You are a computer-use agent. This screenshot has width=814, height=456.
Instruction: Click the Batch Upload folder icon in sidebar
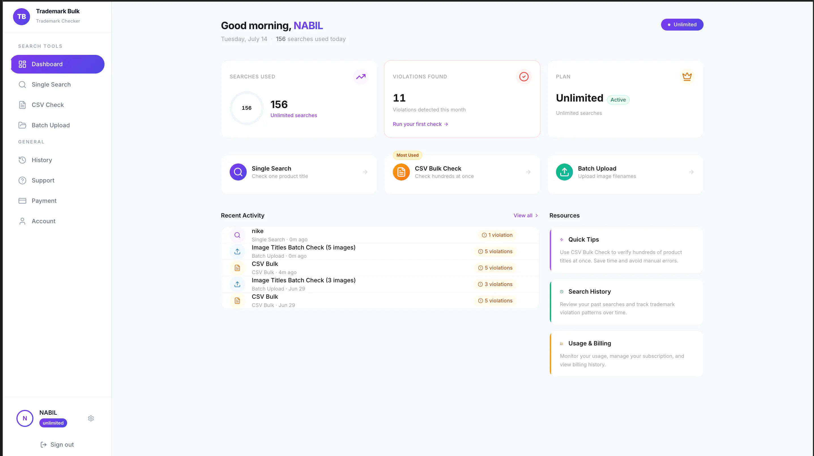click(22, 125)
